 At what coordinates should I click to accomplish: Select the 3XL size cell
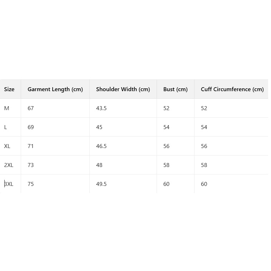pos(9,184)
